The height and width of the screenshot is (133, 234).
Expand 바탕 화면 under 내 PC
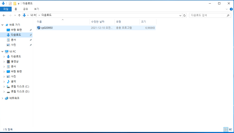click(x=4, y=72)
